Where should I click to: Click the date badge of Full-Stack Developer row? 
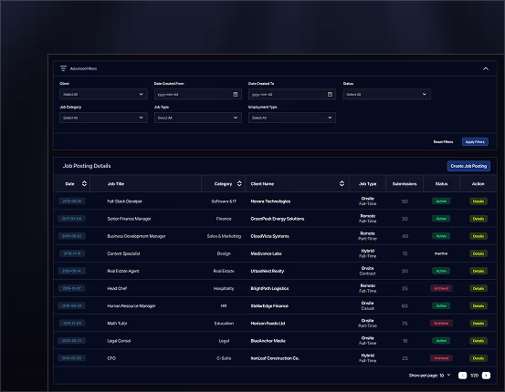click(72, 201)
